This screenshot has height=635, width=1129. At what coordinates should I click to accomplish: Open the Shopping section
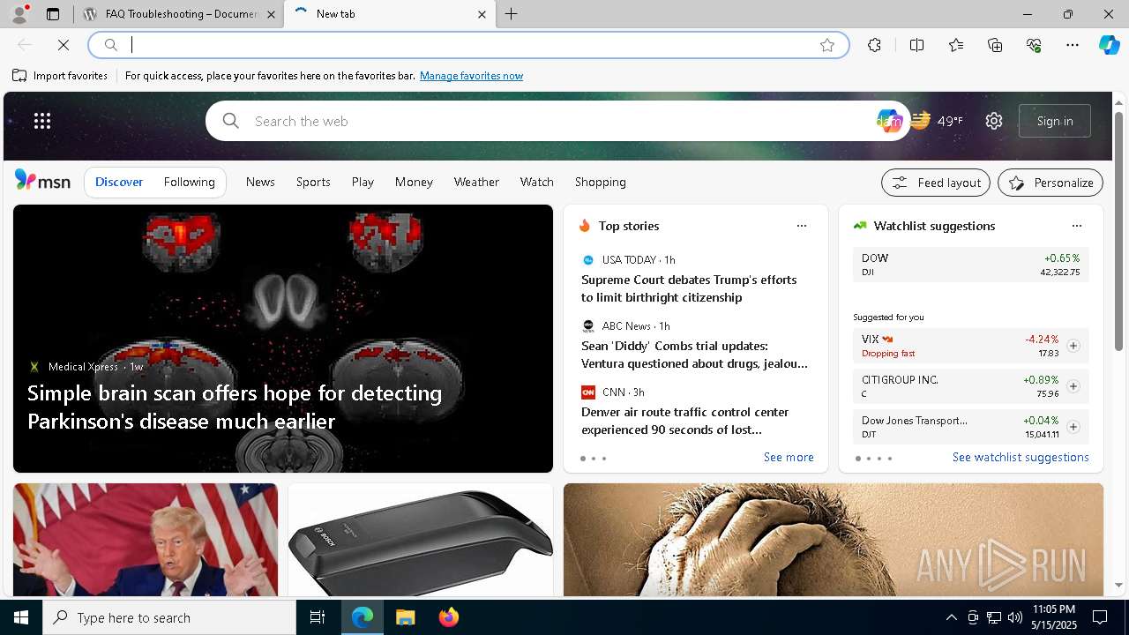[601, 182]
